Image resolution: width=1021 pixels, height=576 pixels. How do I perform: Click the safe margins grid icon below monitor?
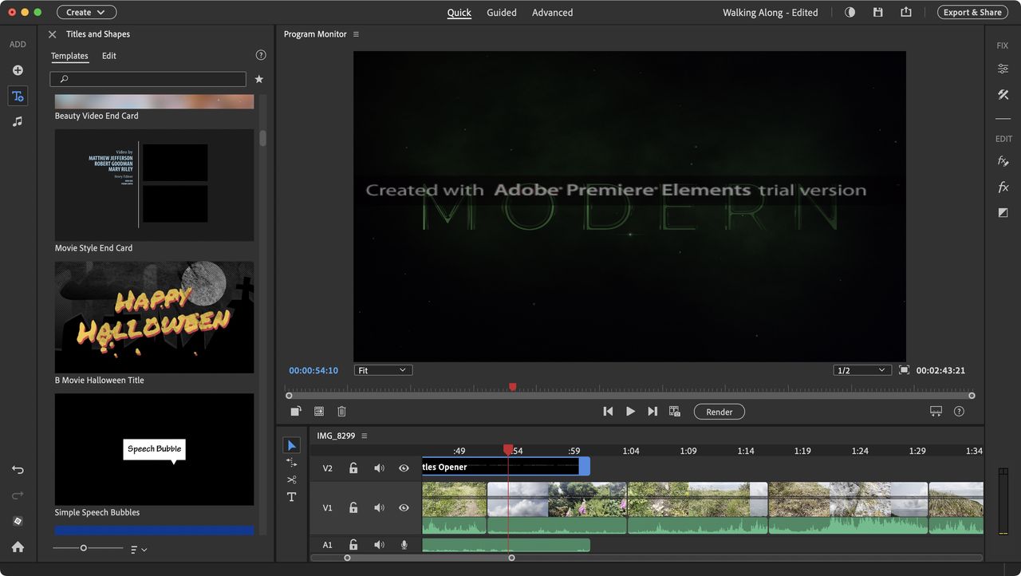(319, 412)
